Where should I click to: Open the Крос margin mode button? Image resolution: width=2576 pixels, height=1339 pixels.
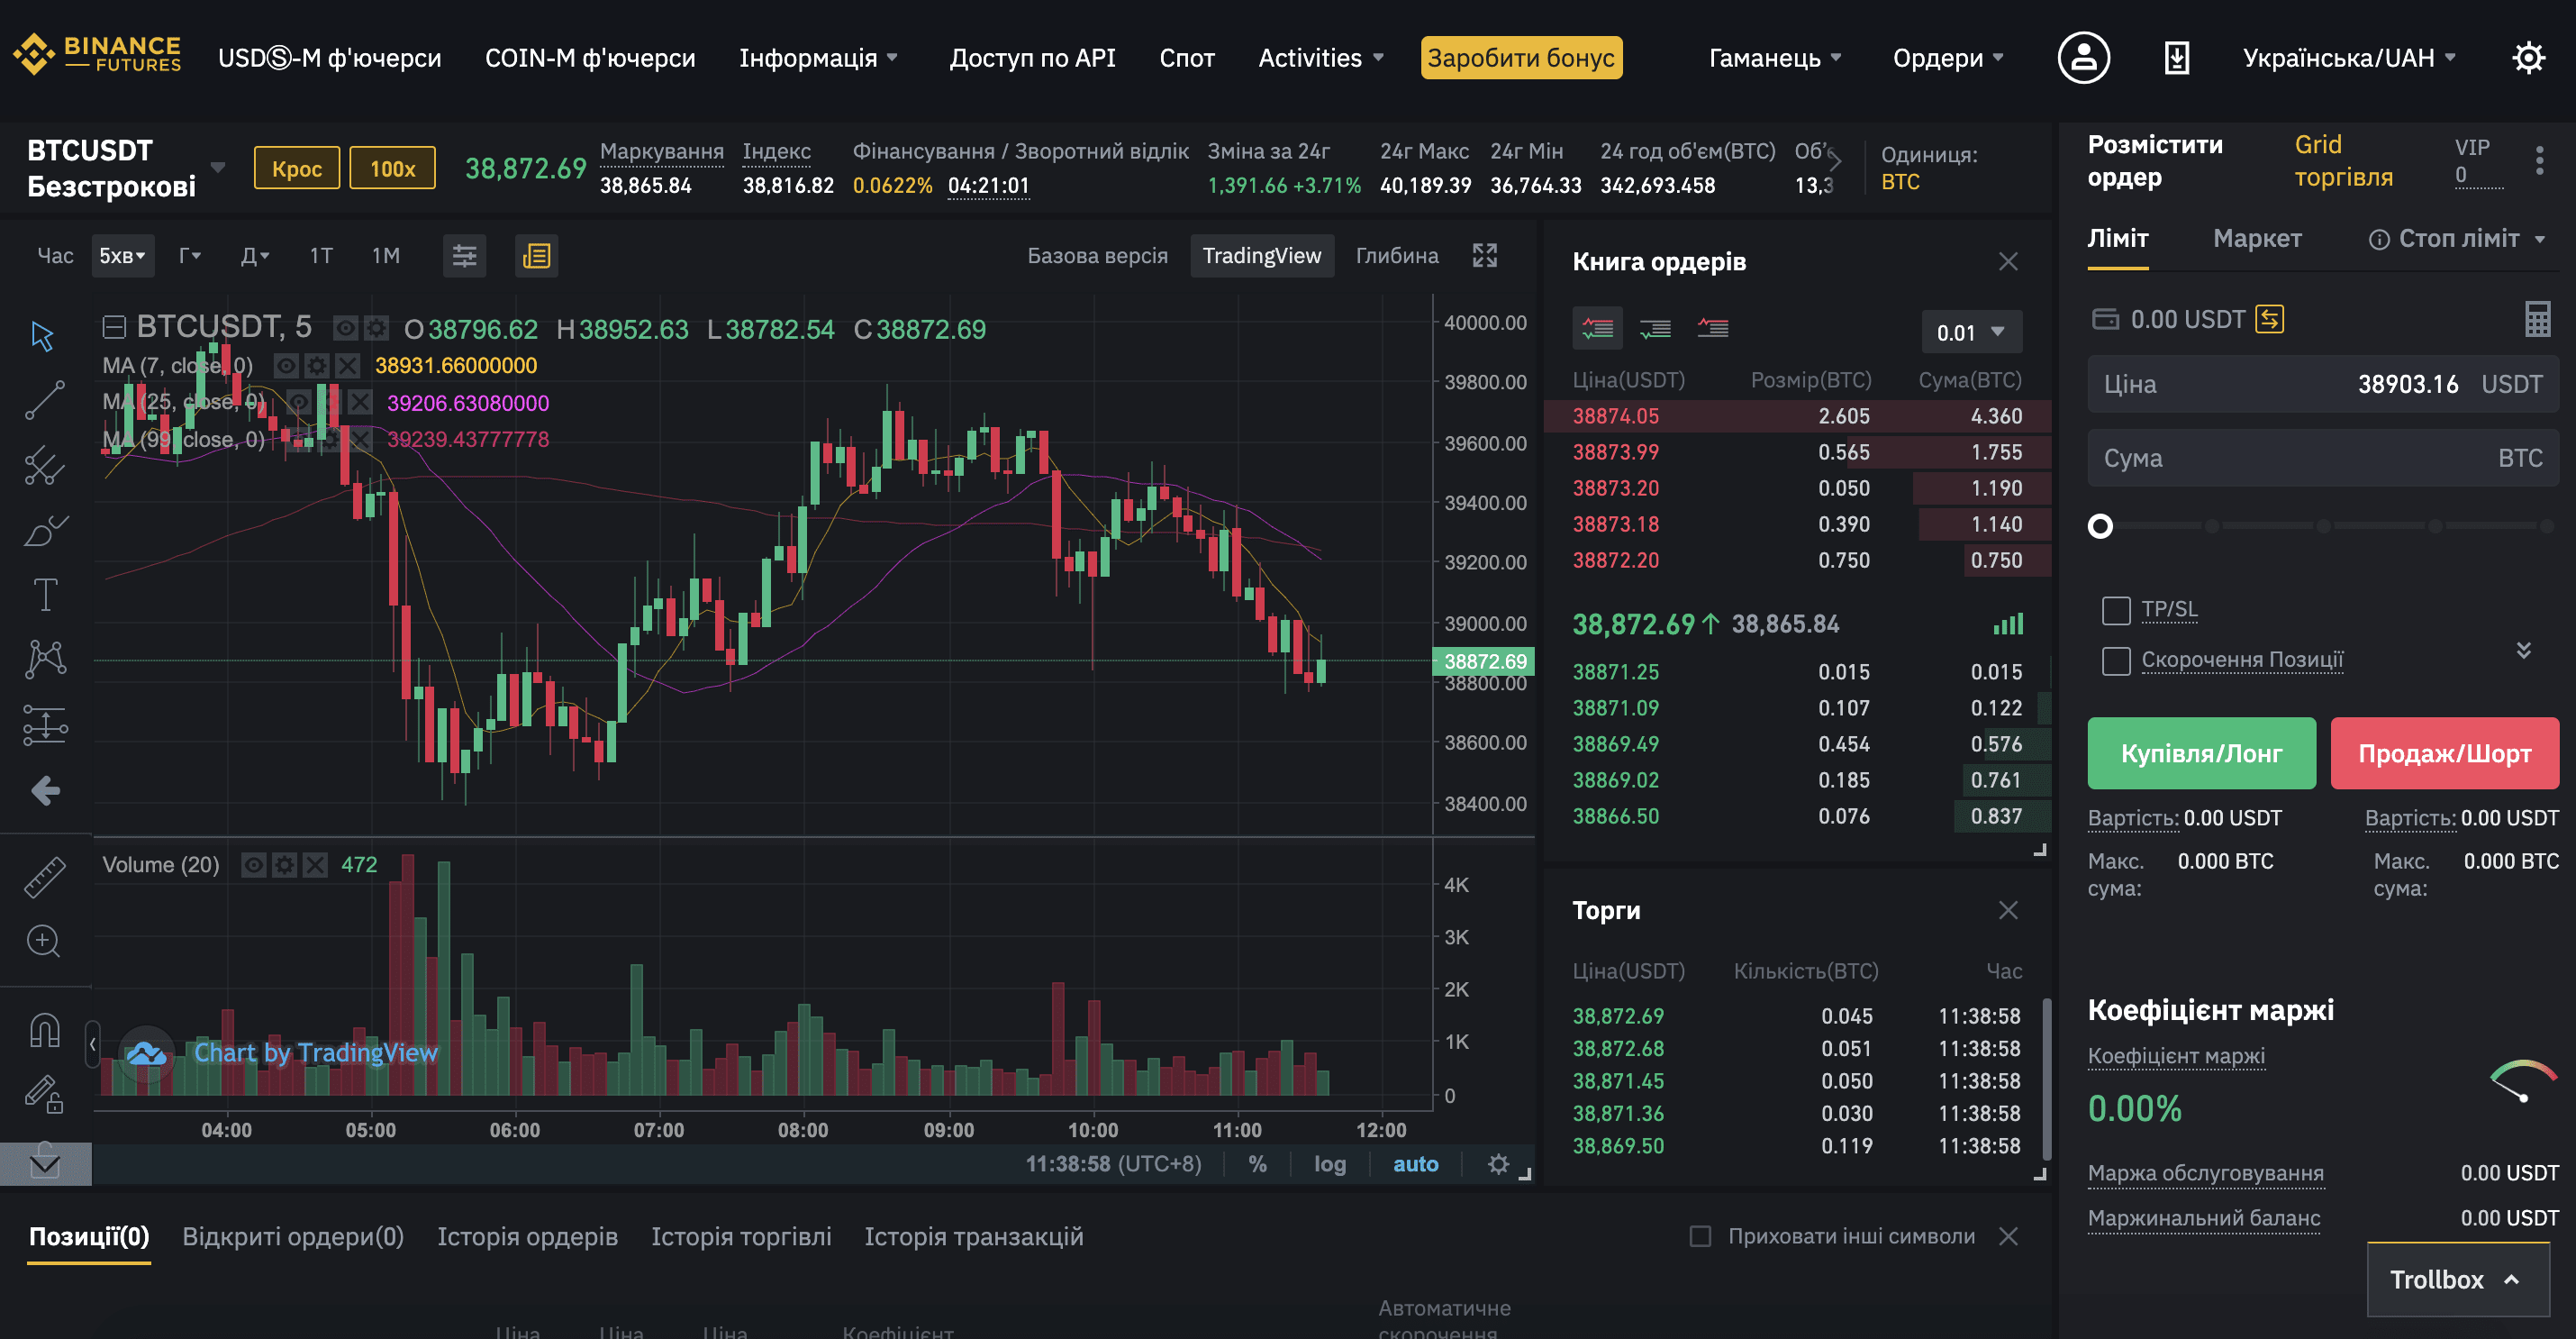tap(297, 169)
